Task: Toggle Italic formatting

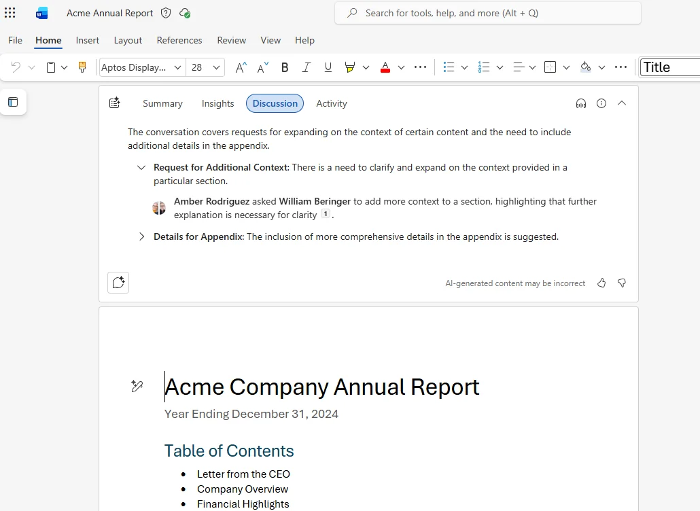Action: pos(307,67)
